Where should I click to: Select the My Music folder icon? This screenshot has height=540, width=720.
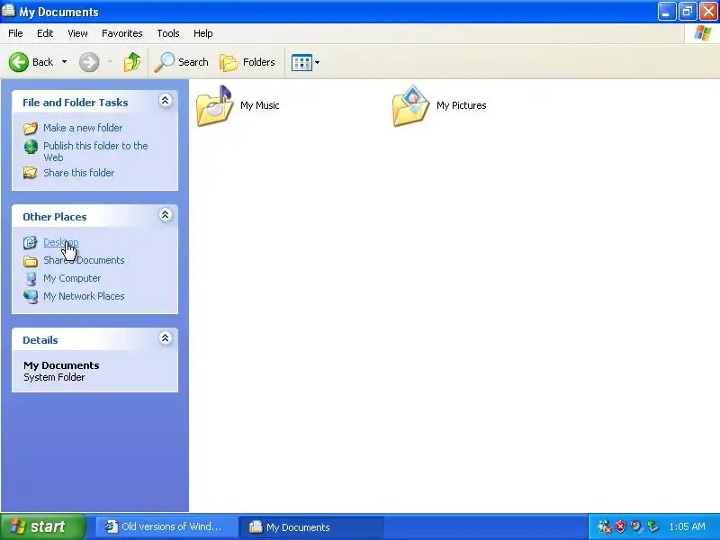tap(214, 105)
